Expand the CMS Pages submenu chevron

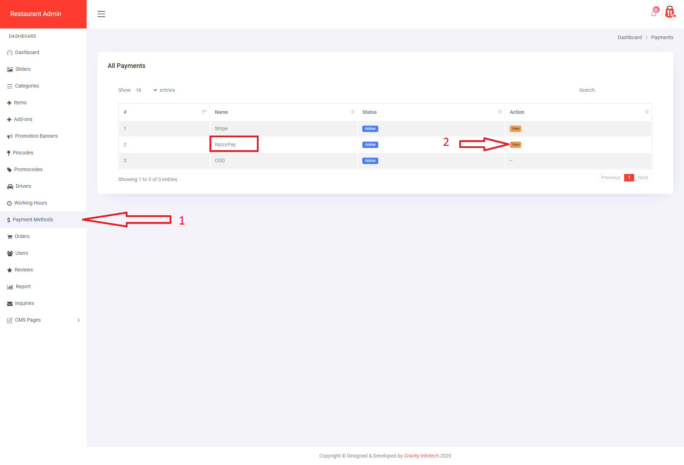point(78,320)
